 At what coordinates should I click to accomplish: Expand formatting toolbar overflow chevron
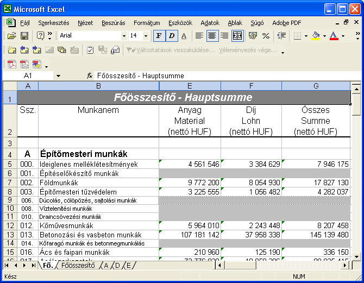click(x=357, y=36)
